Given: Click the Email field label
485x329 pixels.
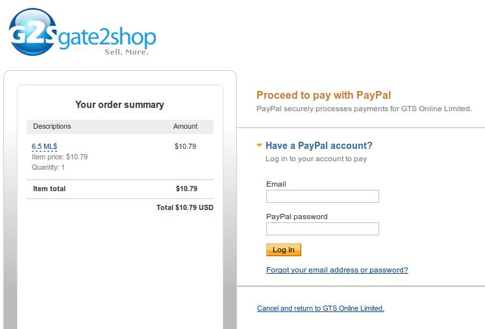Looking at the screenshot, I should pyautogui.click(x=276, y=184).
